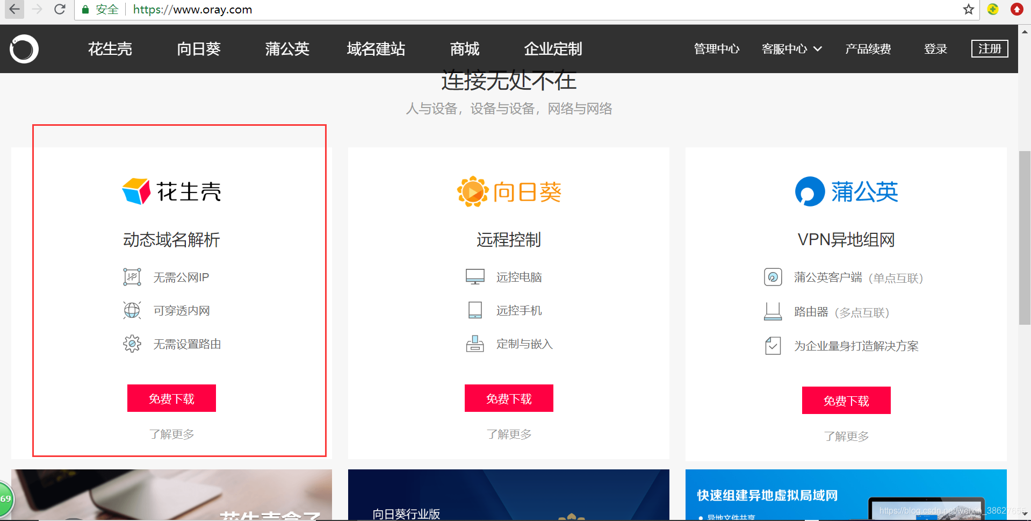Click the 蒲公英 blue circle logo
This screenshot has width=1031, height=521.
coord(810,191)
